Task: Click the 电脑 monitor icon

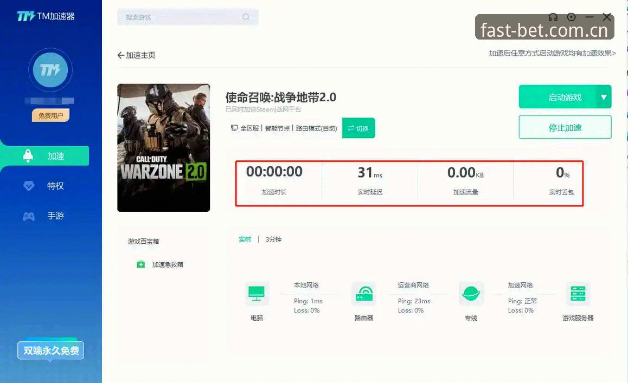Action: click(x=257, y=294)
